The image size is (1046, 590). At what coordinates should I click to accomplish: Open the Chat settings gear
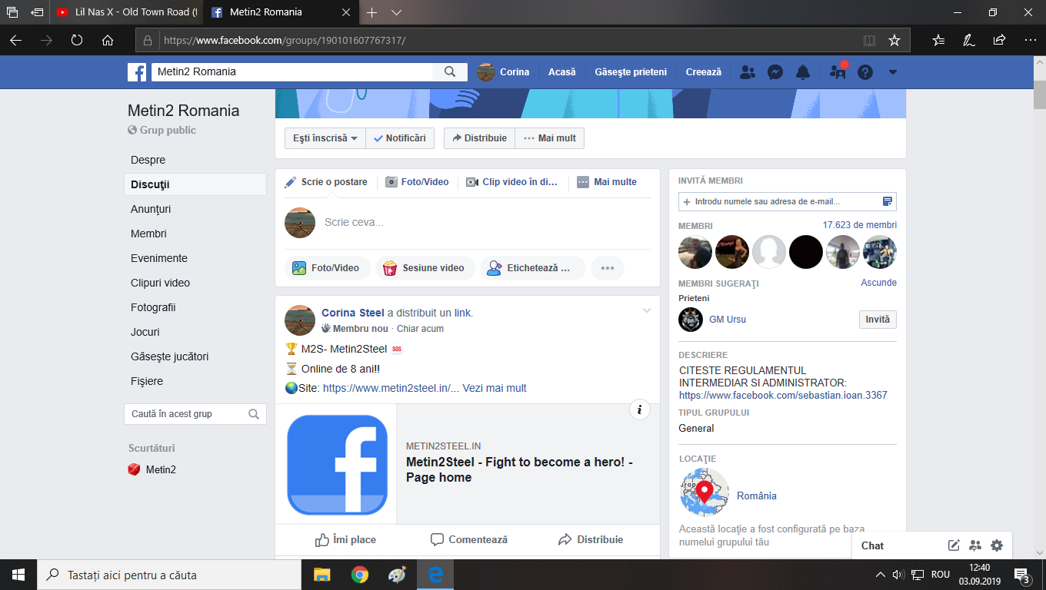click(997, 545)
